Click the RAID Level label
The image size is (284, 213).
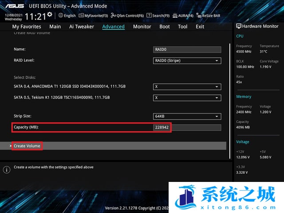[x=24, y=60]
